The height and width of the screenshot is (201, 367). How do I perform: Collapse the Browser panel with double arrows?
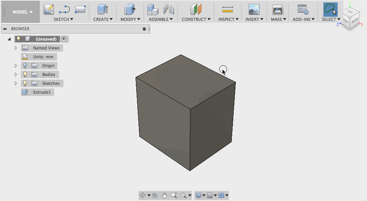click(5, 29)
